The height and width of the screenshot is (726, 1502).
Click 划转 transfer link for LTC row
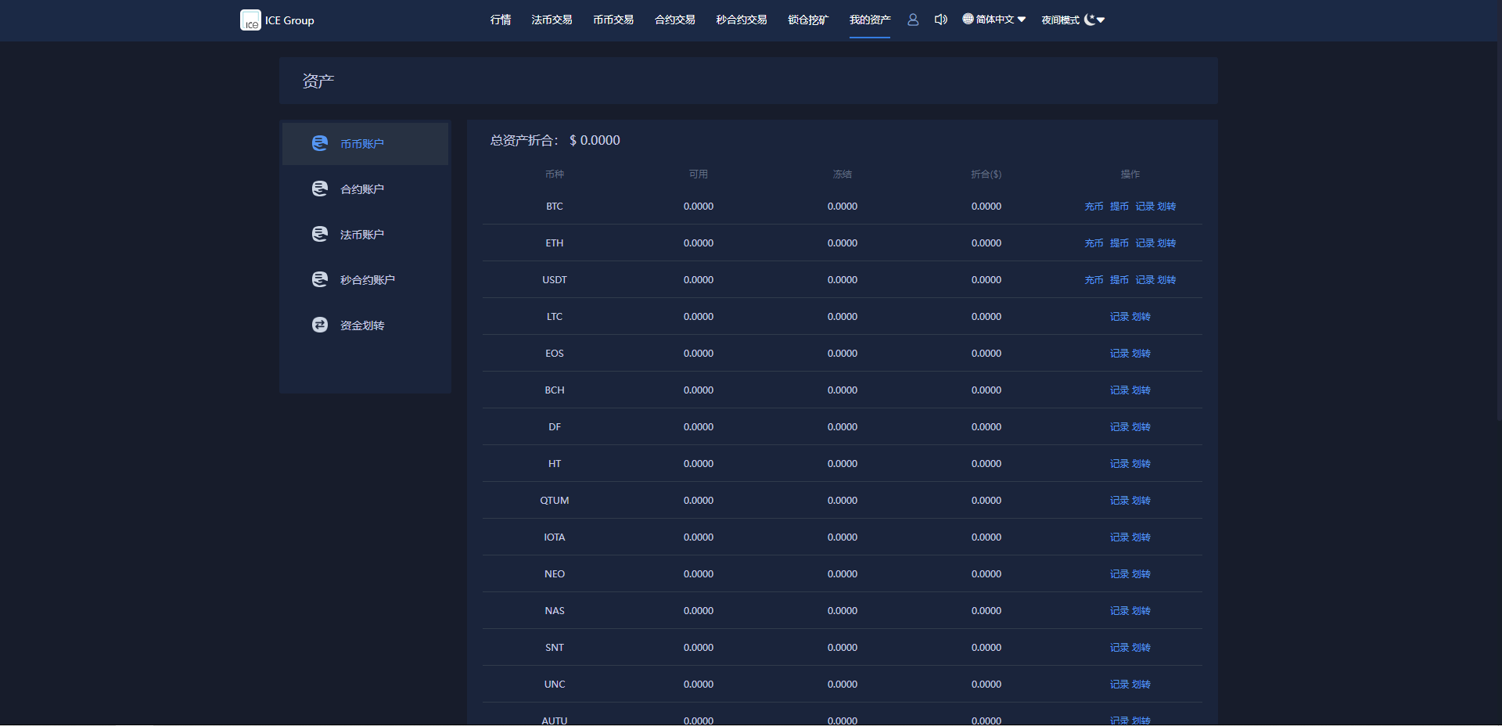click(1141, 317)
